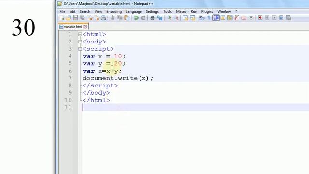Viewport: 309px width, 174px height.
Task: Click the Stop recording macro icon
Action: point(267,18)
